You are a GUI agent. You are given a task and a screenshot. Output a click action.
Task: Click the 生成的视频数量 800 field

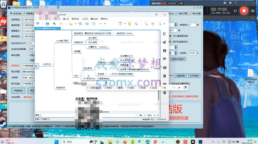(x=32, y=49)
